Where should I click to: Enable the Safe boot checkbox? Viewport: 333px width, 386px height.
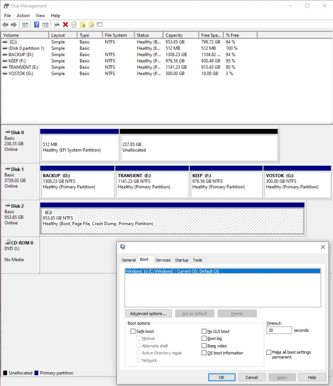click(133, 332)
